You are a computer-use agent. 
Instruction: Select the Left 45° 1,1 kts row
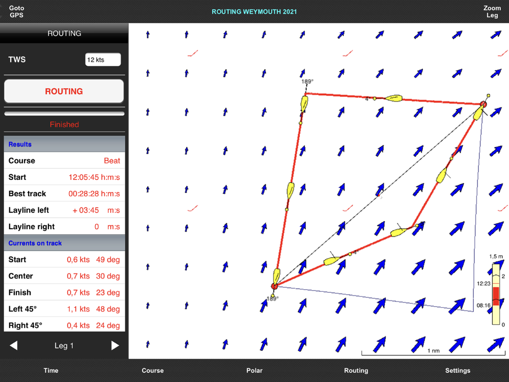[64, 309]
